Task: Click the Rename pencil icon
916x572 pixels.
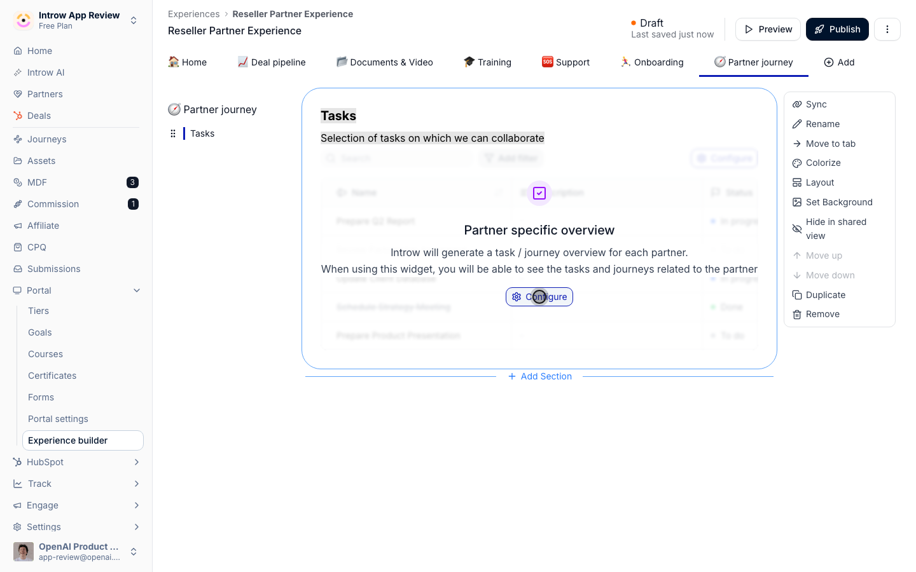Action: 797,124
